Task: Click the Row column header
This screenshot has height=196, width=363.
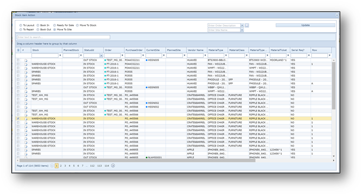Action: [x=321, y=50]
